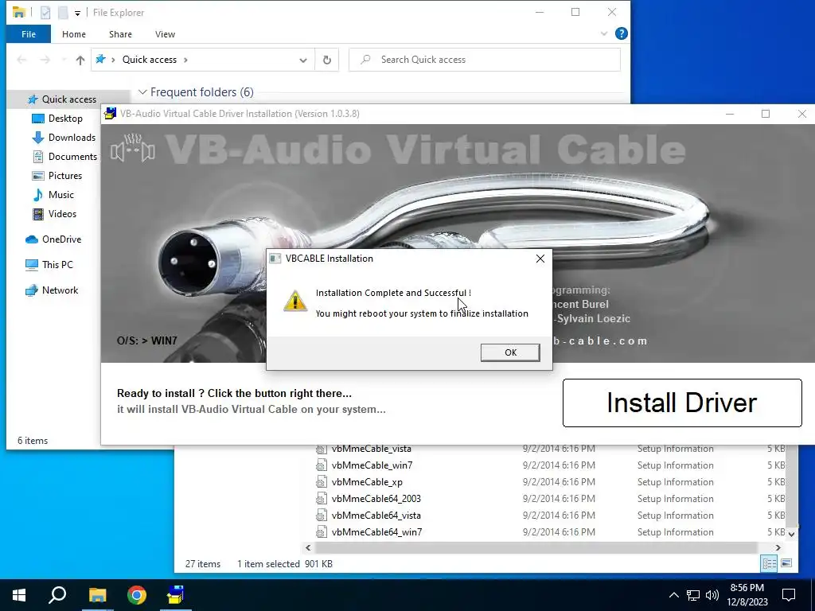Viewport: 815px width, 611px height.
Task: Refresh the Quick access view
Action: (x=327, y=60)
